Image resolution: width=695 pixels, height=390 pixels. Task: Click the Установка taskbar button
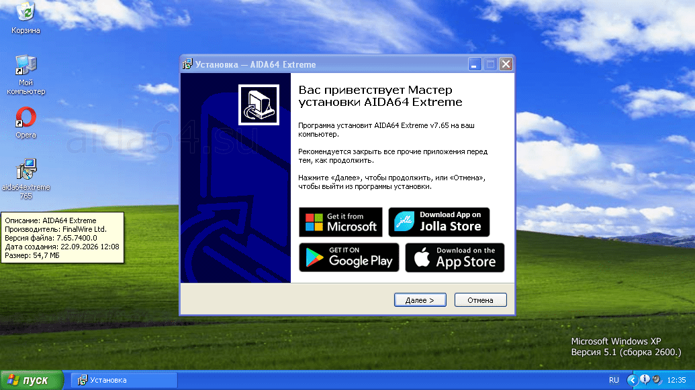[124, 380]
